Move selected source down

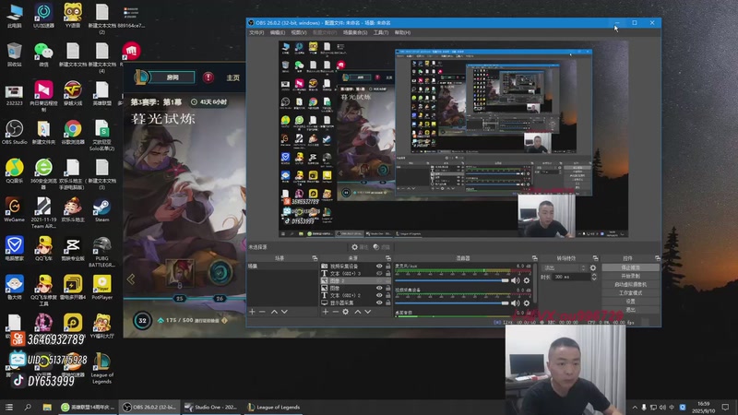coord(367,312)
